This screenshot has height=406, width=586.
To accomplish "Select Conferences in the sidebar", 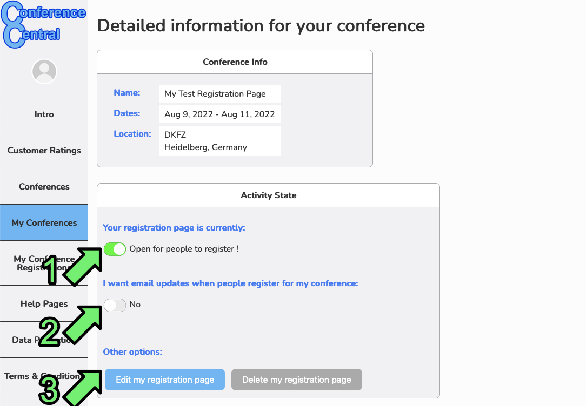I will [44, 187].
